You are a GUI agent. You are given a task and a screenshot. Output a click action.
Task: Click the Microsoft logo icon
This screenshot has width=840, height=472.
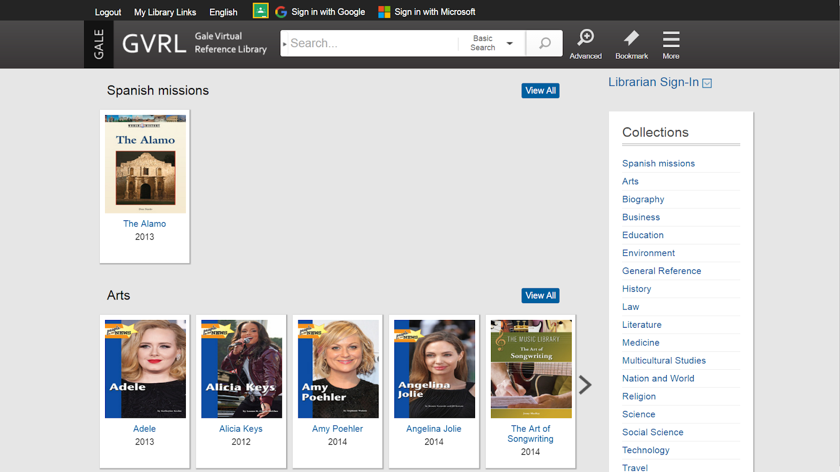pos(384,12)
